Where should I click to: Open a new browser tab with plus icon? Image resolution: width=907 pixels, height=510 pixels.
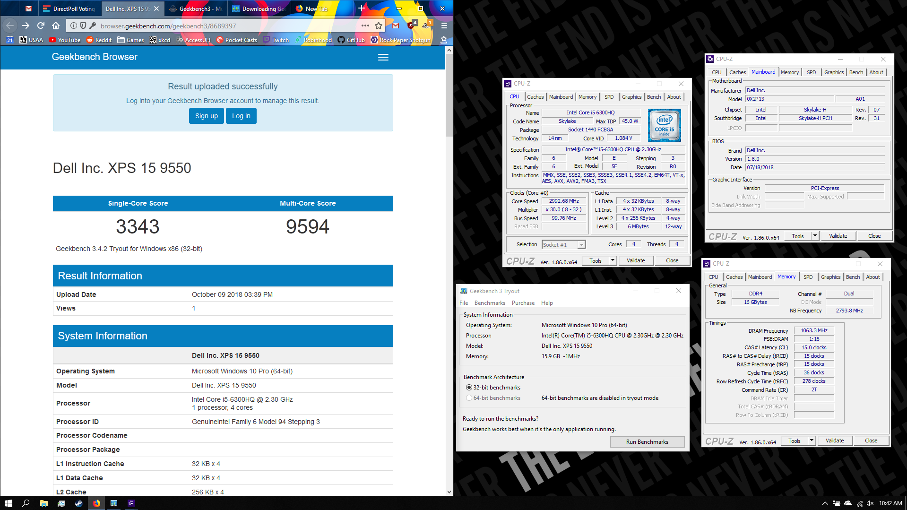[x=362, y=9]
